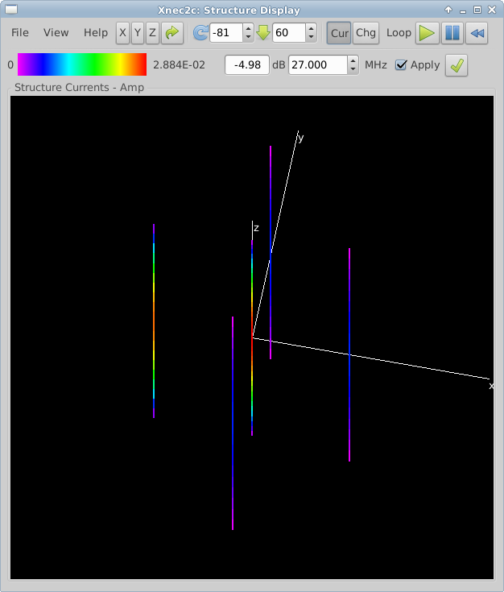Click the incline angle field showing 60
The height and width of the screenshot is (592, 504).
click(289, 33)
